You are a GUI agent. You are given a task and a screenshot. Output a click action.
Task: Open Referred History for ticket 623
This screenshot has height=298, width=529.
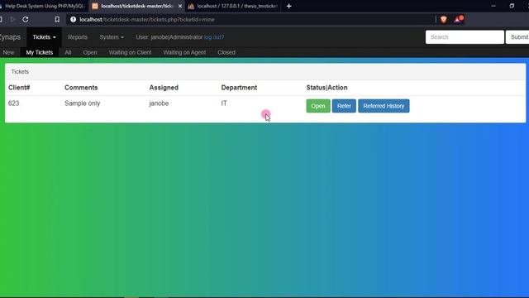[x=384, y=106]
